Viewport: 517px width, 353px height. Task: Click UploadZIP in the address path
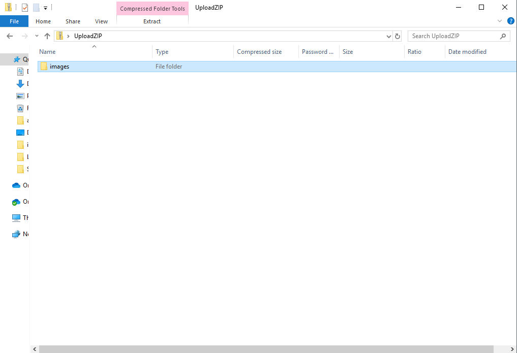pos(88,36)
